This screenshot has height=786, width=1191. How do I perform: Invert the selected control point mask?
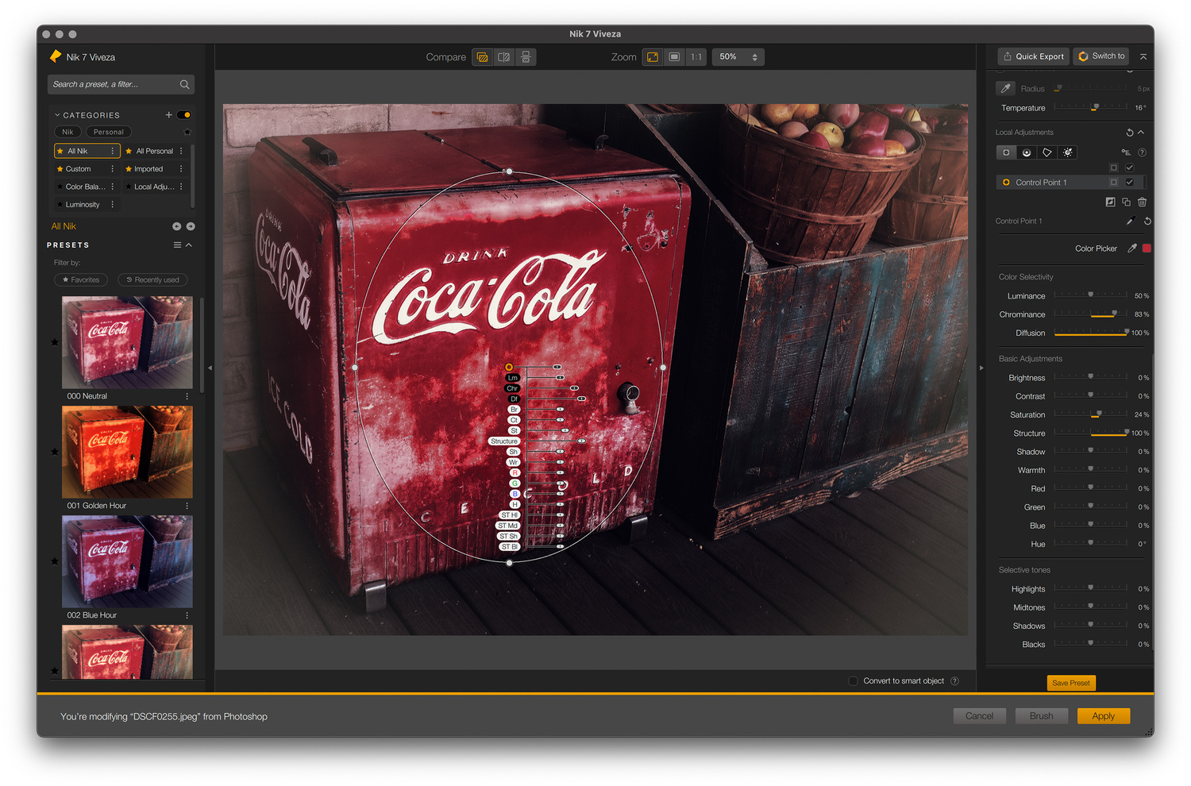pyautogui.click(x=1110, y=202)
